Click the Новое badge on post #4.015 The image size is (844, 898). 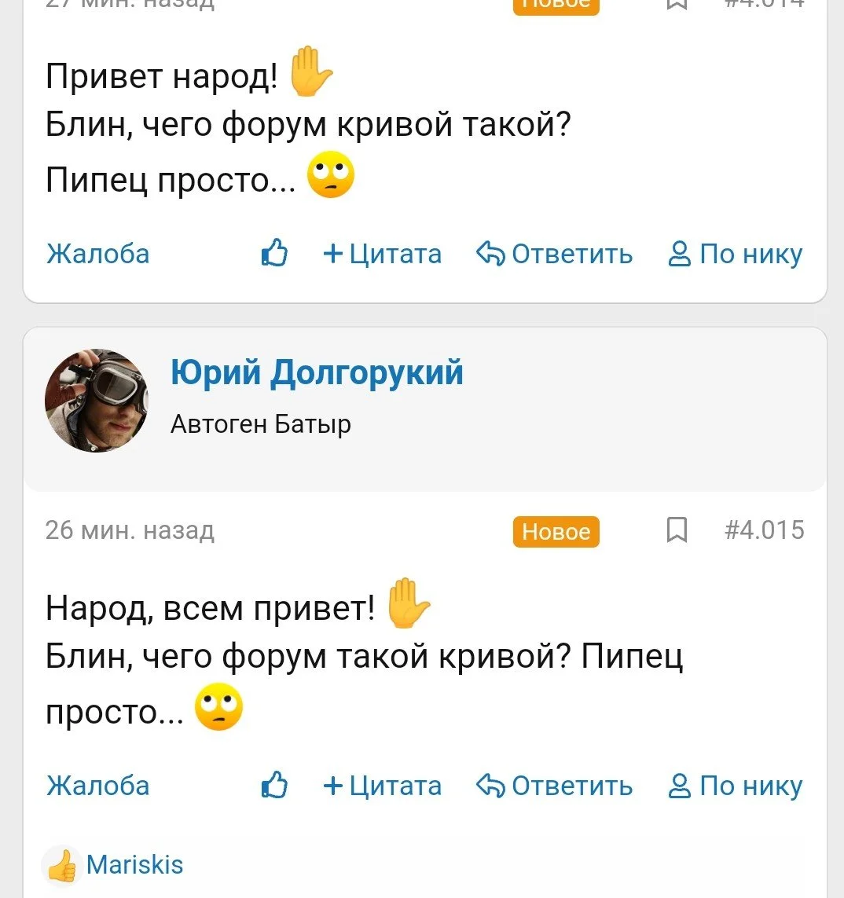556,532
